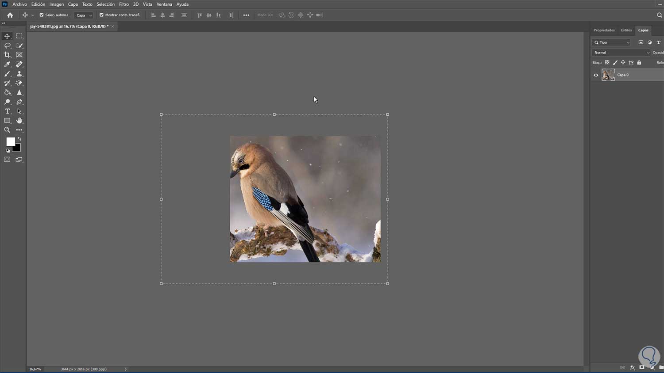
Task: Uncheck the Selec. autom. checkbox
Action: (x=42, y=15)
